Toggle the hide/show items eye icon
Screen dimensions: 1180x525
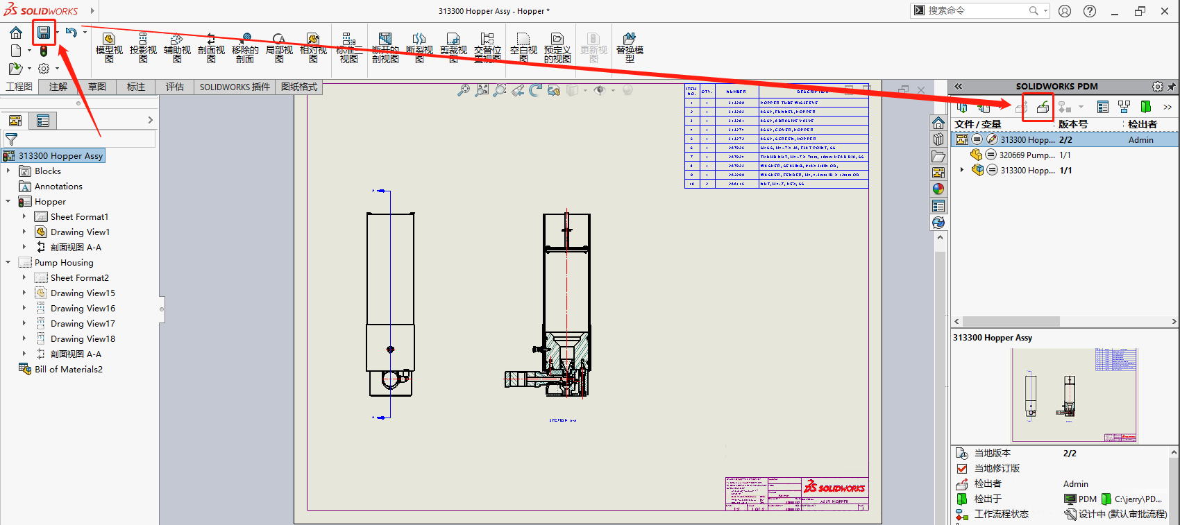[600, 90]
